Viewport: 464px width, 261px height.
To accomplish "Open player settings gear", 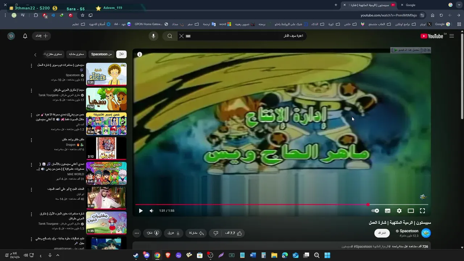I will tap(399, 211).
